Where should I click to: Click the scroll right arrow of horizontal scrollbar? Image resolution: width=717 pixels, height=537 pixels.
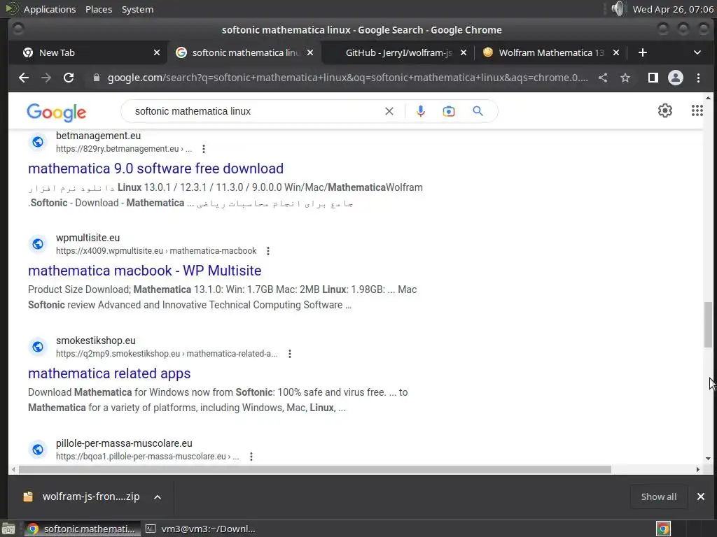click(x=698, y=469)
